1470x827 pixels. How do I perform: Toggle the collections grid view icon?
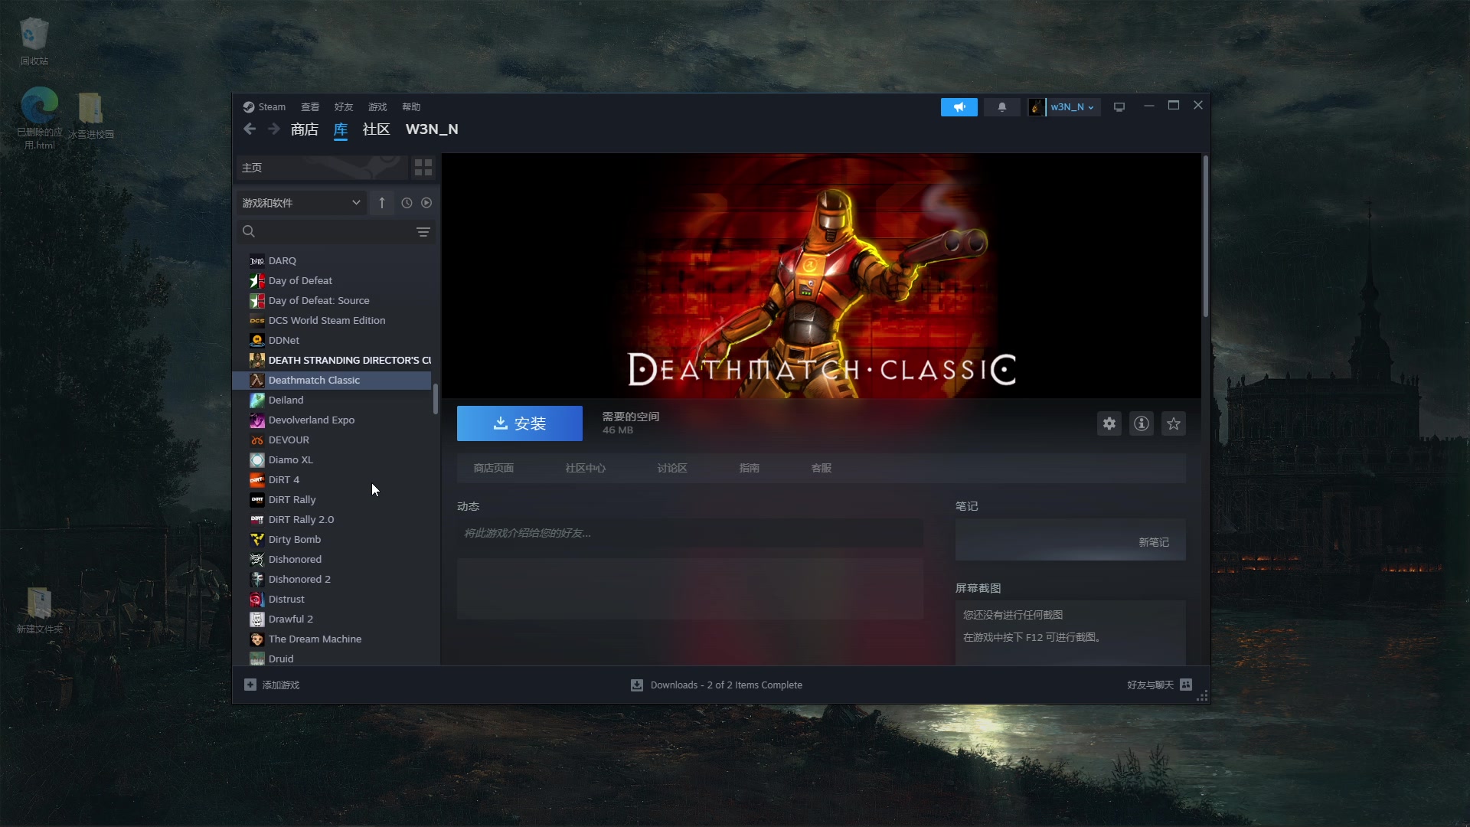(x=423, y=168)
